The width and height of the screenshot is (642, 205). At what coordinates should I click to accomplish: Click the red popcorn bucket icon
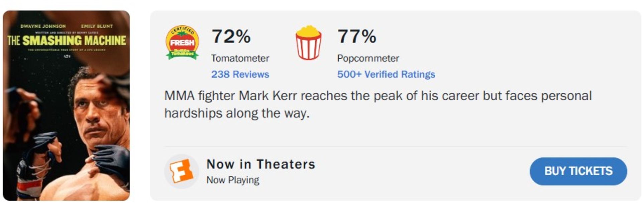point(308,43)
